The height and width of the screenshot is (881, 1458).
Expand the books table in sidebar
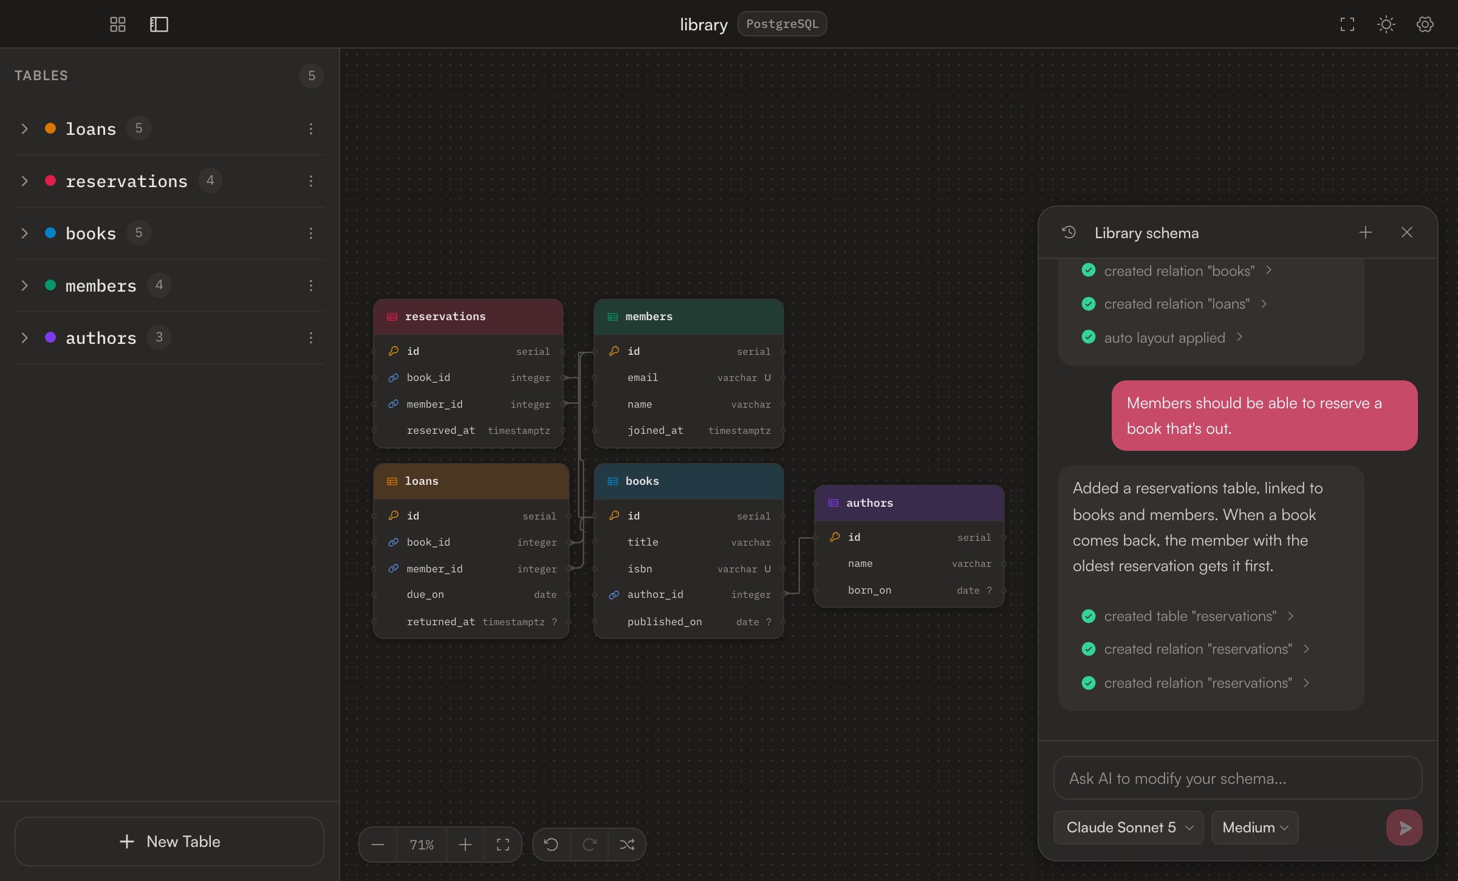pos(25,233)
